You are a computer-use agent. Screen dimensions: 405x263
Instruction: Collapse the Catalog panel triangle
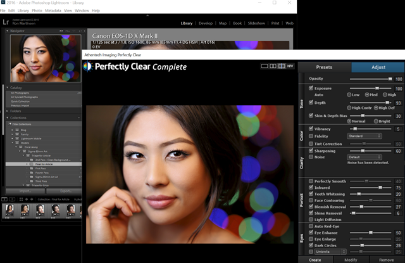point(7,87)
